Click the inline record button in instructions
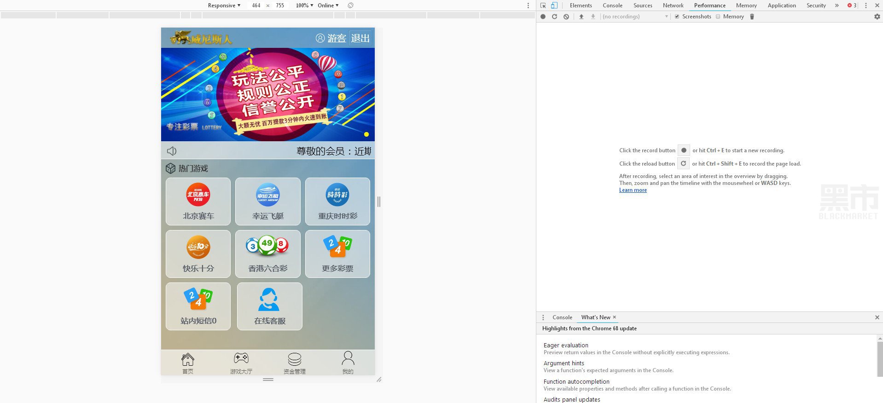The width and height of the screenshot is (883, 403). tap(684, 150)
